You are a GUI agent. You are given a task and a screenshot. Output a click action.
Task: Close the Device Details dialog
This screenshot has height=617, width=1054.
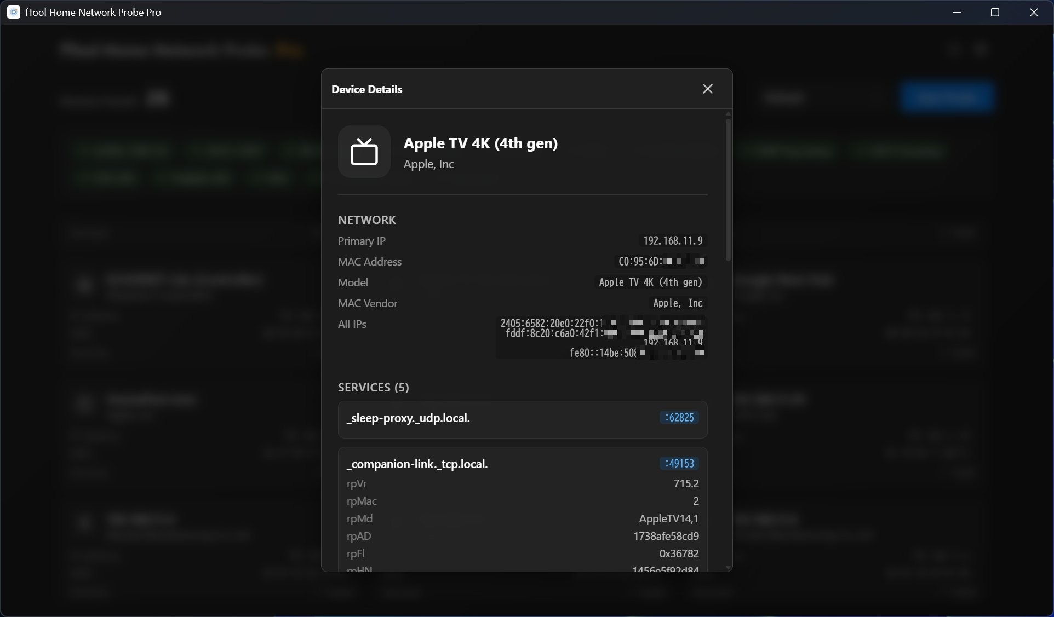tap(707, 89)
